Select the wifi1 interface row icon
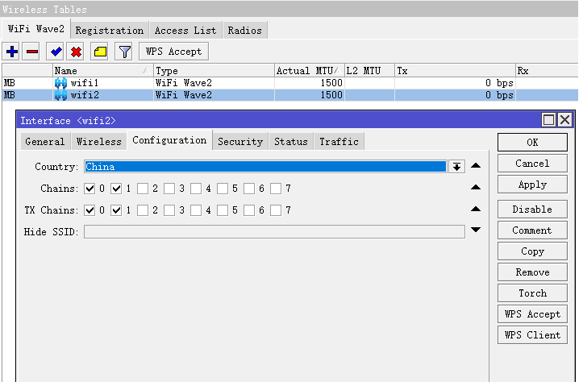This screenshot has width=579, height=386. 60,83
